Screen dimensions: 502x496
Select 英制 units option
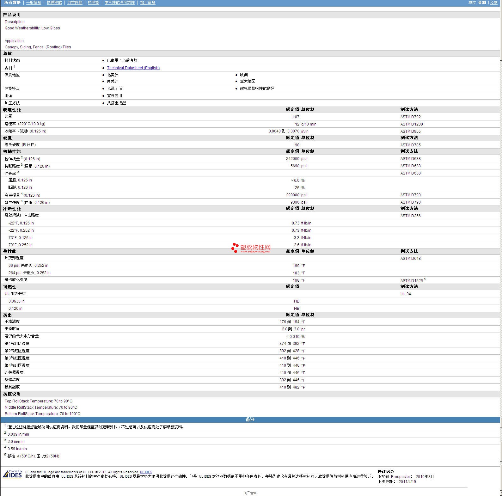click(x=482, y=3)
